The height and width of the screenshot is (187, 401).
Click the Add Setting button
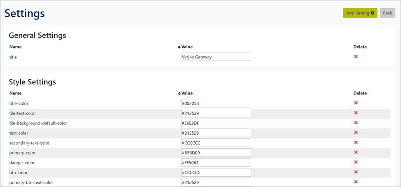point(360,13)
